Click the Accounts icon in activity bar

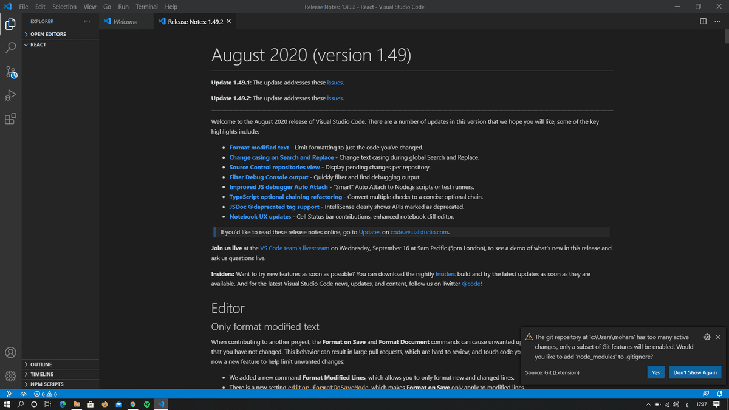pyautogui.click(x=10, y=352)
